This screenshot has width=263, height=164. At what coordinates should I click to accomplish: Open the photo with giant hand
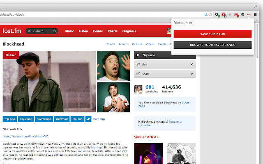click(x=113, y=97)
